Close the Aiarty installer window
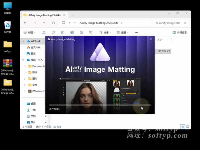This screenshot has width=200, height=150. (x=151, y=39)
